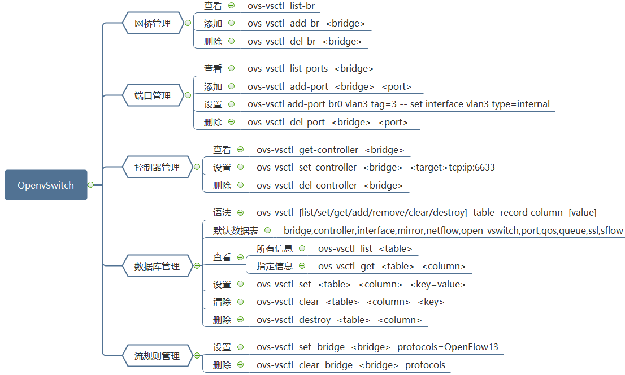Screen dimensions: 625x375
Task: Collapse the 流规则管理 branch toggle
Action: pyautogui.click(x=197, y=355)
